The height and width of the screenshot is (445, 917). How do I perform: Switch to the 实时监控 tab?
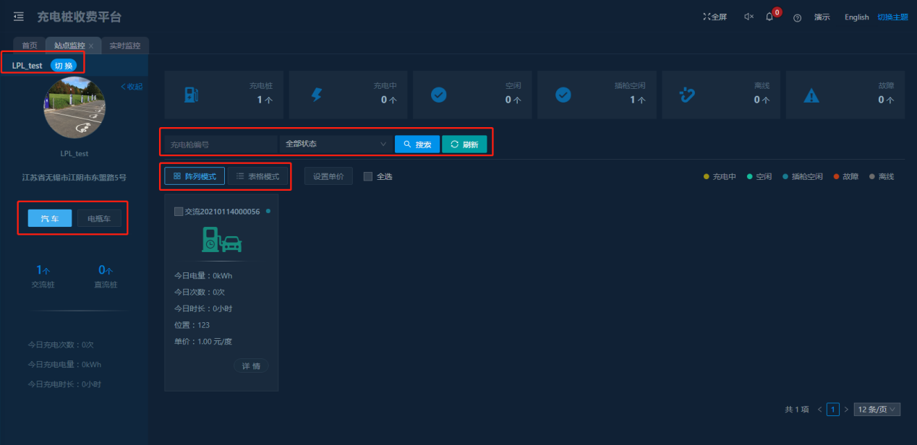click(x=124, y=46)
